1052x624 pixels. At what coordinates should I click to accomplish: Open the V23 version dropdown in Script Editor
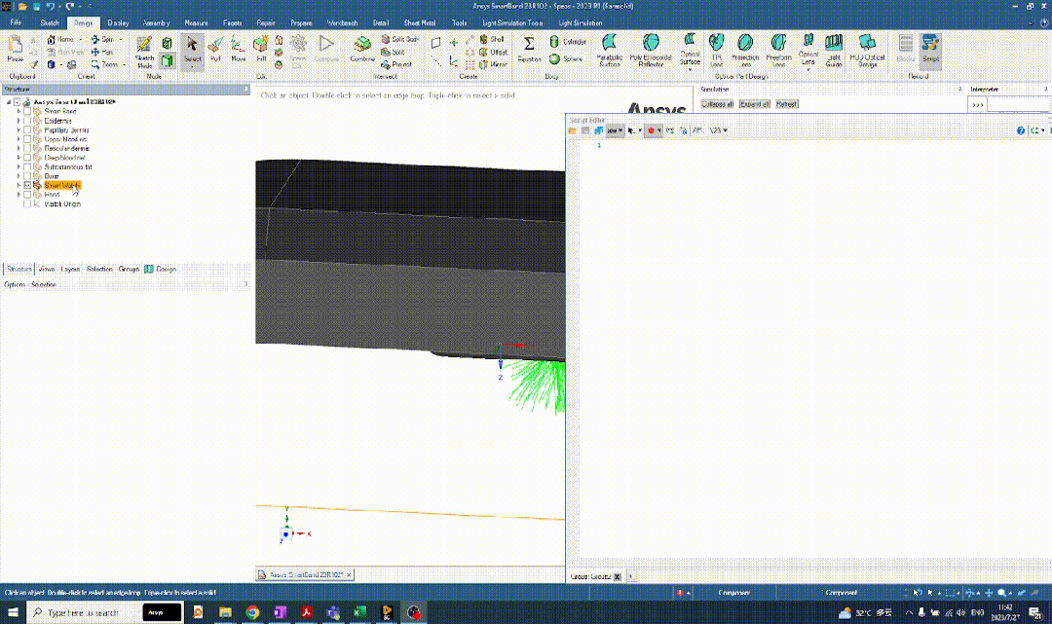[719, 130]
